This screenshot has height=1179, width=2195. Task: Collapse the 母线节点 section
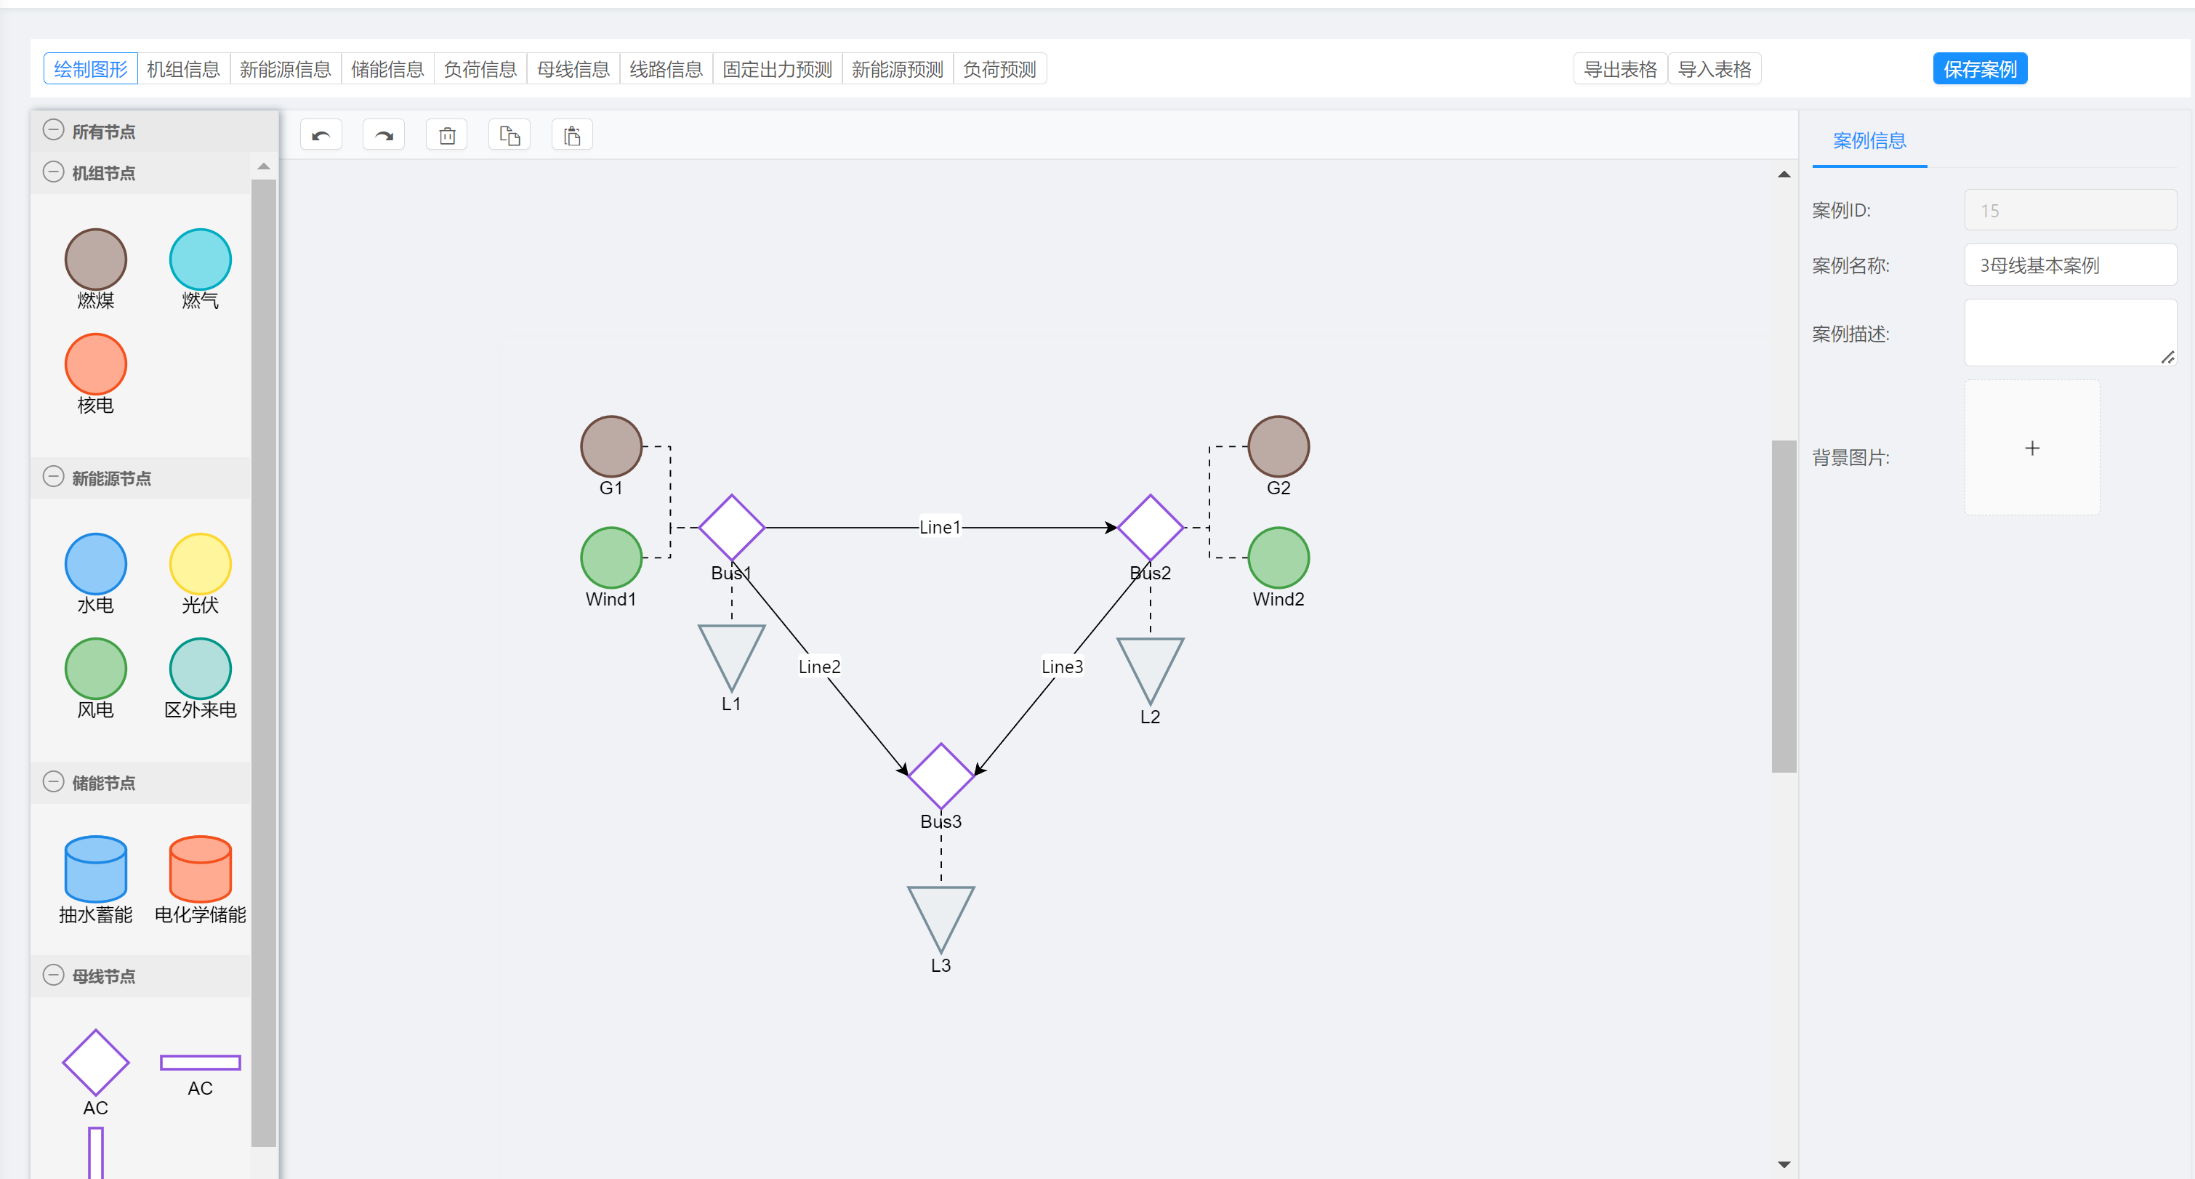(x=53, y=975)
